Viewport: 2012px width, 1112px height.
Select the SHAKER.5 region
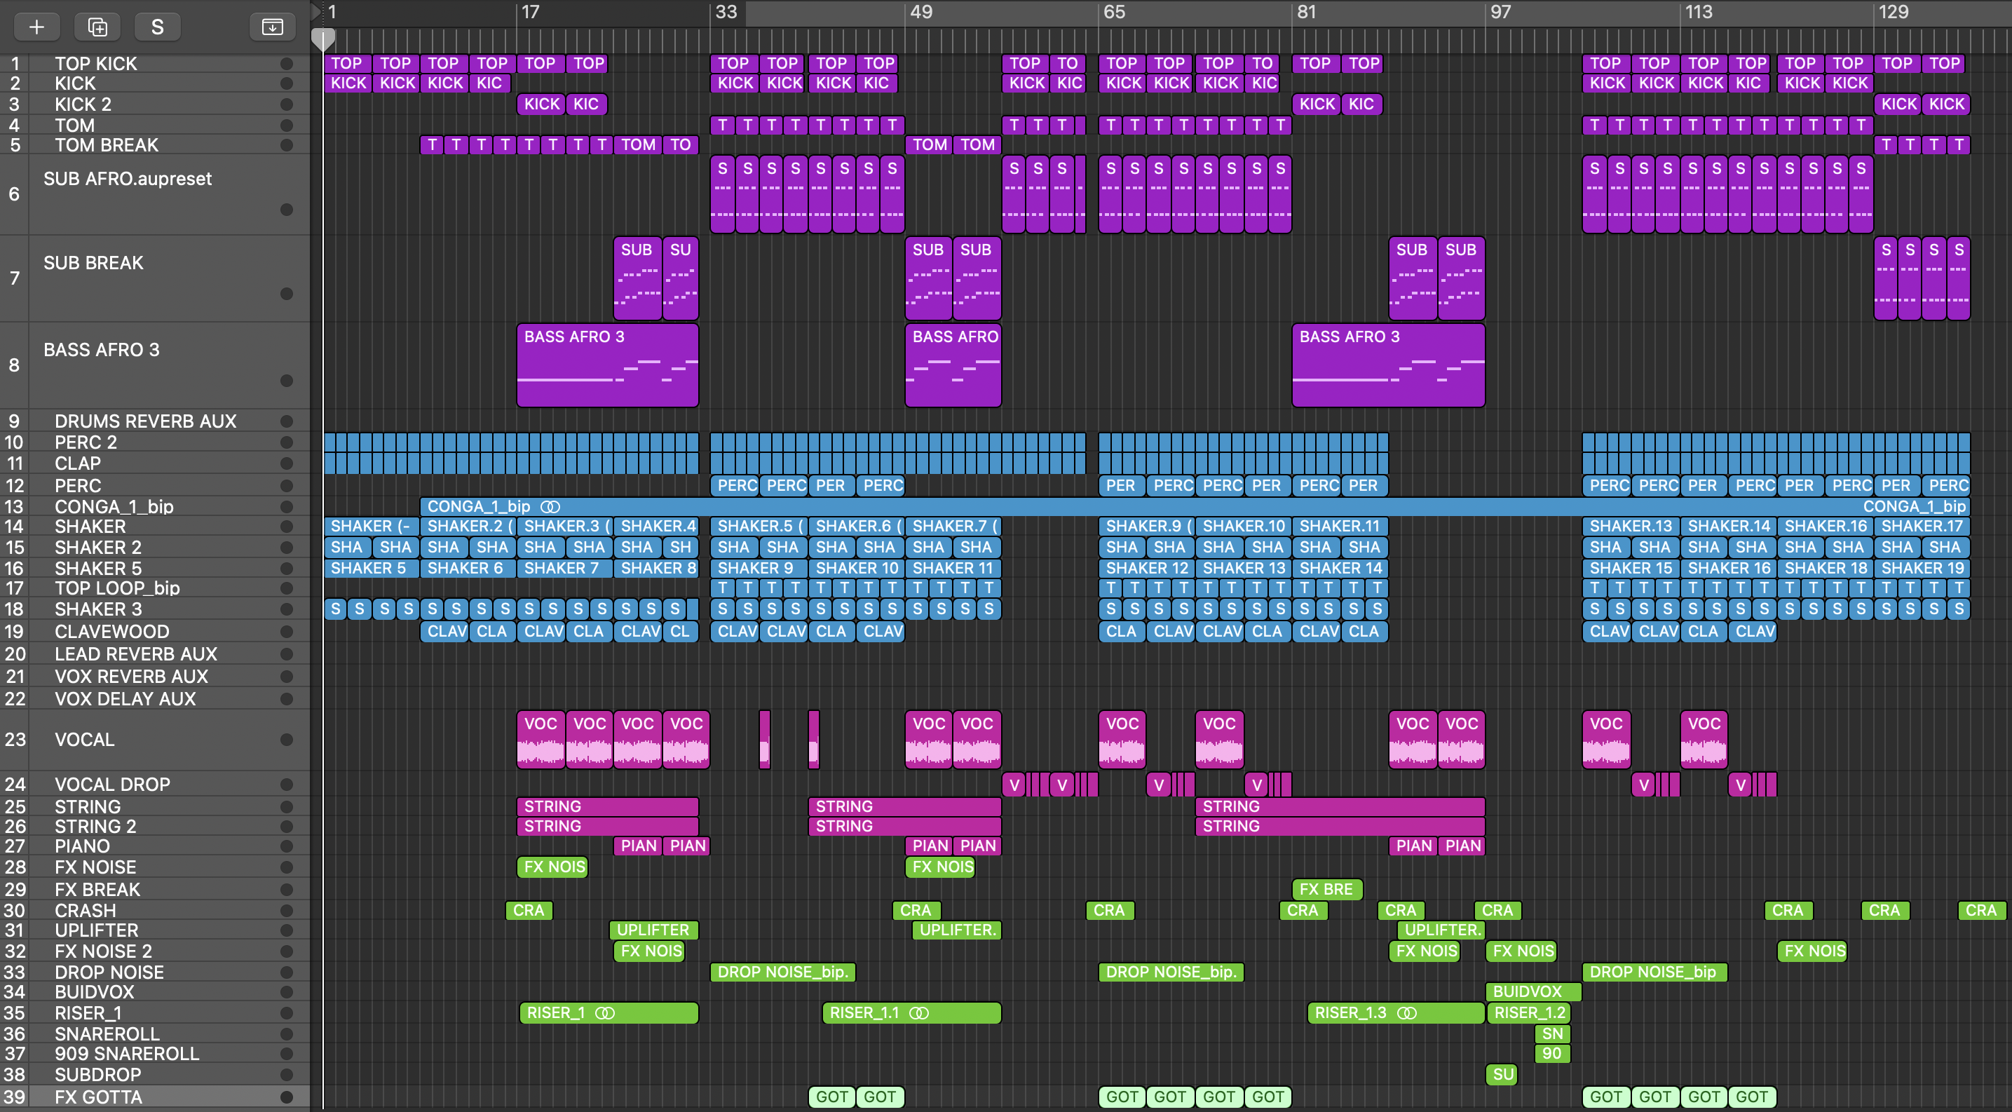click(759, 527)
